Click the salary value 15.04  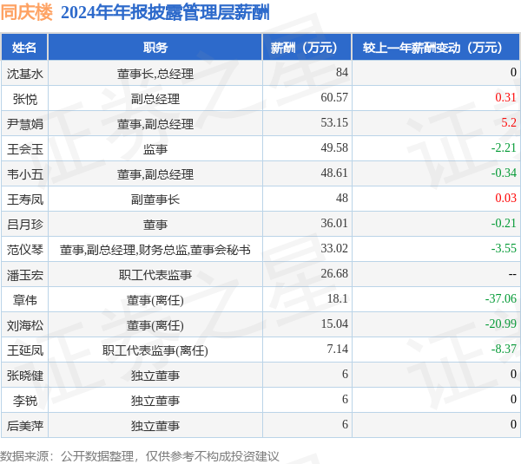(x=334, y=324)
